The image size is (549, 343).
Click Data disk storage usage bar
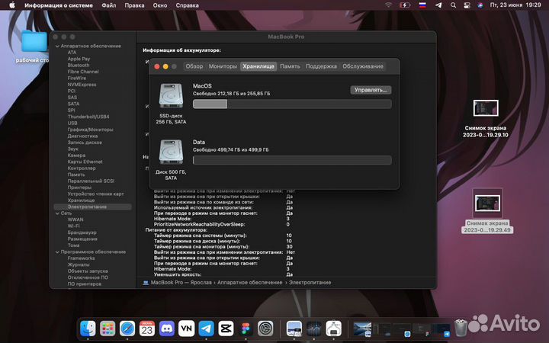292,160
